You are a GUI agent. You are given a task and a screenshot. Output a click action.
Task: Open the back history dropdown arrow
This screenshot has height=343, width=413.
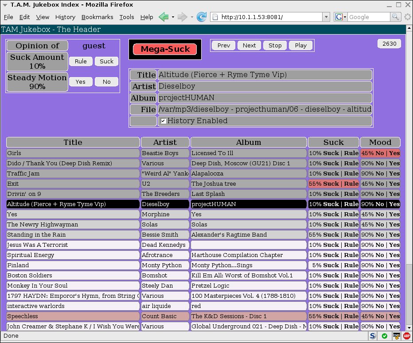[x=173, y=17]
